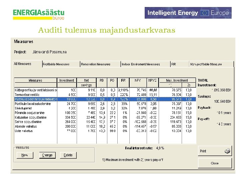This screenshot has height=180, width=240.
Task: Click the project name Järvakandi Pesamuna
Action: 50,52
